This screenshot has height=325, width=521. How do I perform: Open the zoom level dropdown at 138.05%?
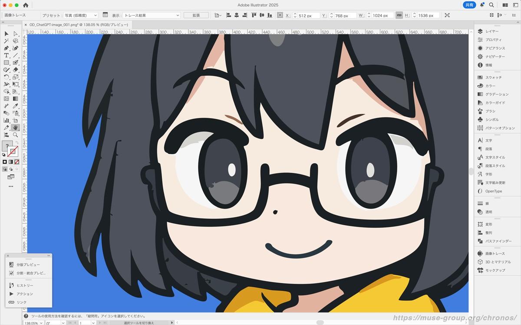point(33,323)
